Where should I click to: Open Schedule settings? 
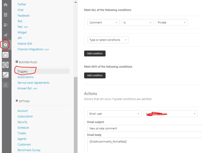[x=23, y=128]
